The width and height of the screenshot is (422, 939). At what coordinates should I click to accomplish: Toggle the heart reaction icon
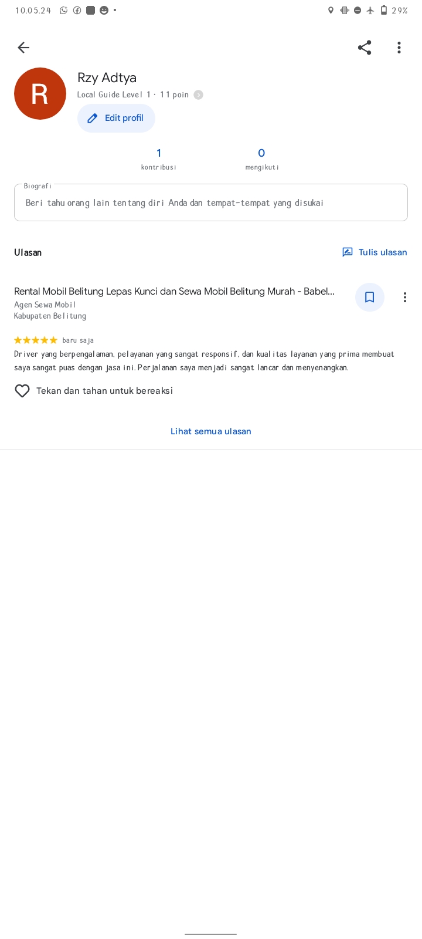[x=22, y=391]
